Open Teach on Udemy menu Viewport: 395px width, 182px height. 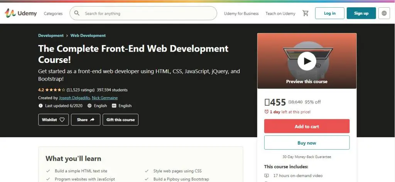[x=280, y=13]
